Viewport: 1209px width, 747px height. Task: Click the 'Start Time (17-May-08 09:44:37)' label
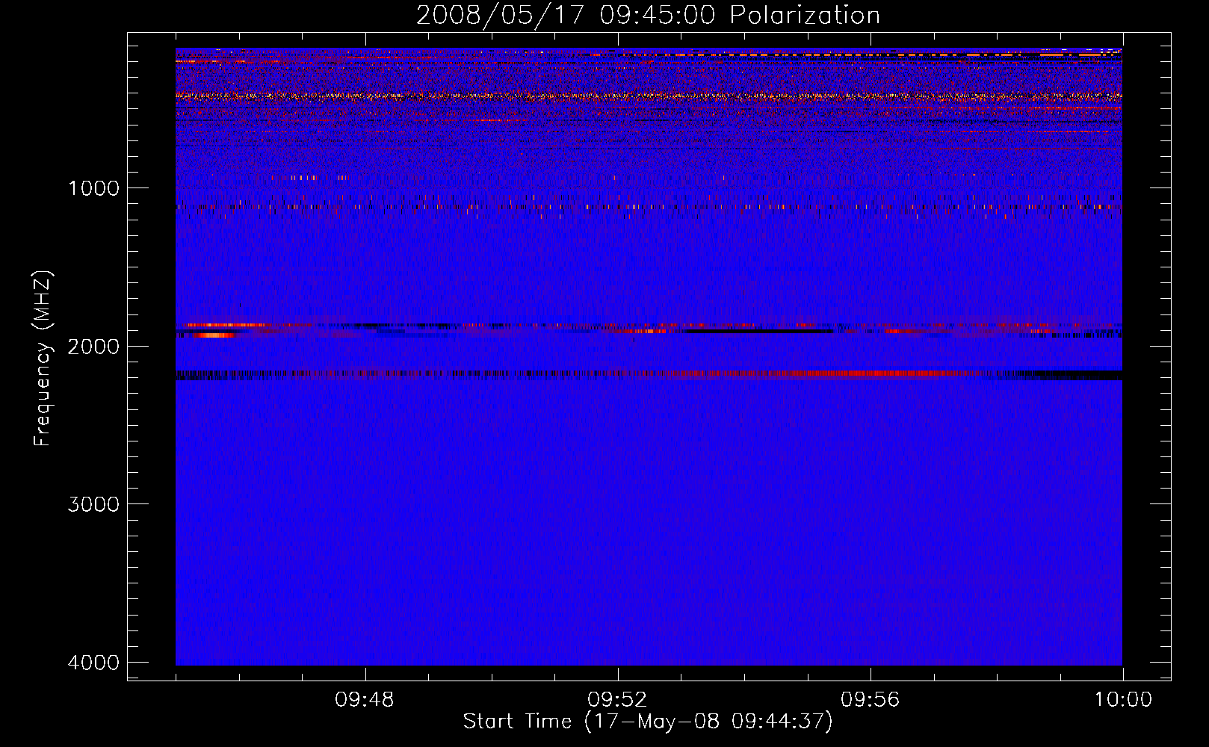tap(648, 722)
